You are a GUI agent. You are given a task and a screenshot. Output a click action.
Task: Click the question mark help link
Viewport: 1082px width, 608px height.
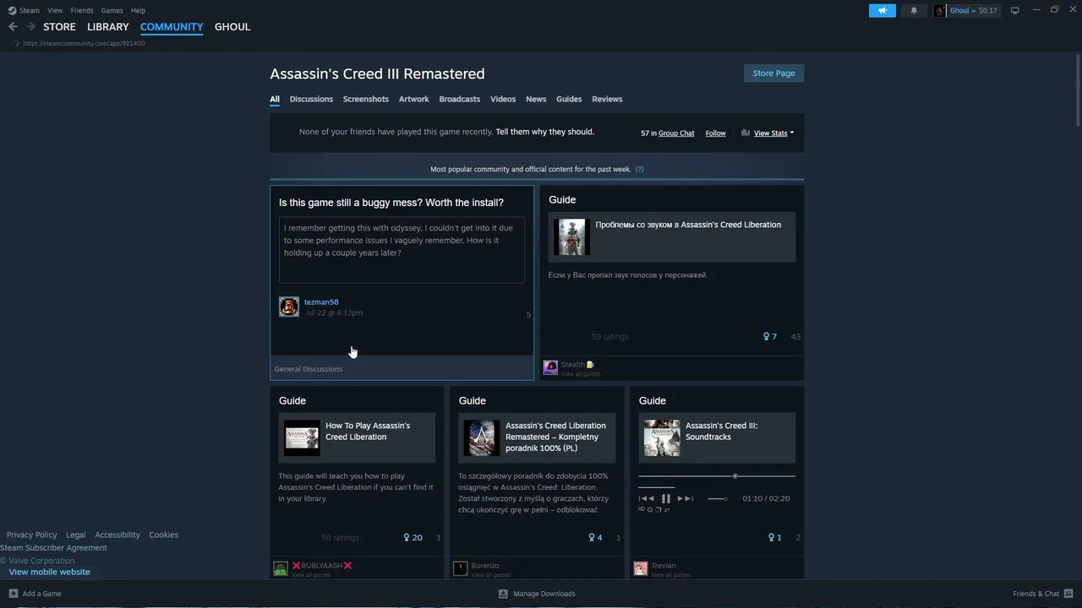click(x=639, y=169)
